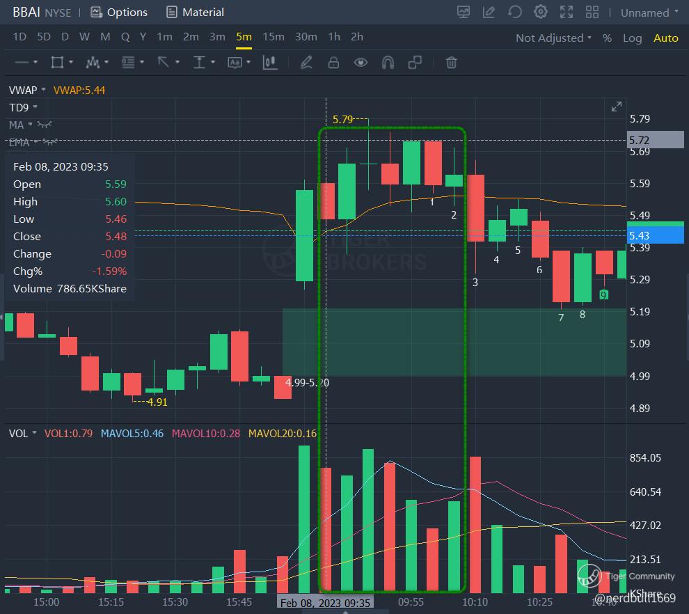
Task: Toggle the magnet snap mode icon
Action: [x=388, y=63]
